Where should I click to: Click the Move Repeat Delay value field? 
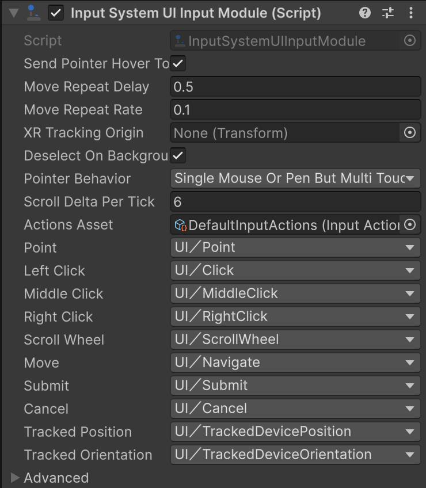point(295,87)
